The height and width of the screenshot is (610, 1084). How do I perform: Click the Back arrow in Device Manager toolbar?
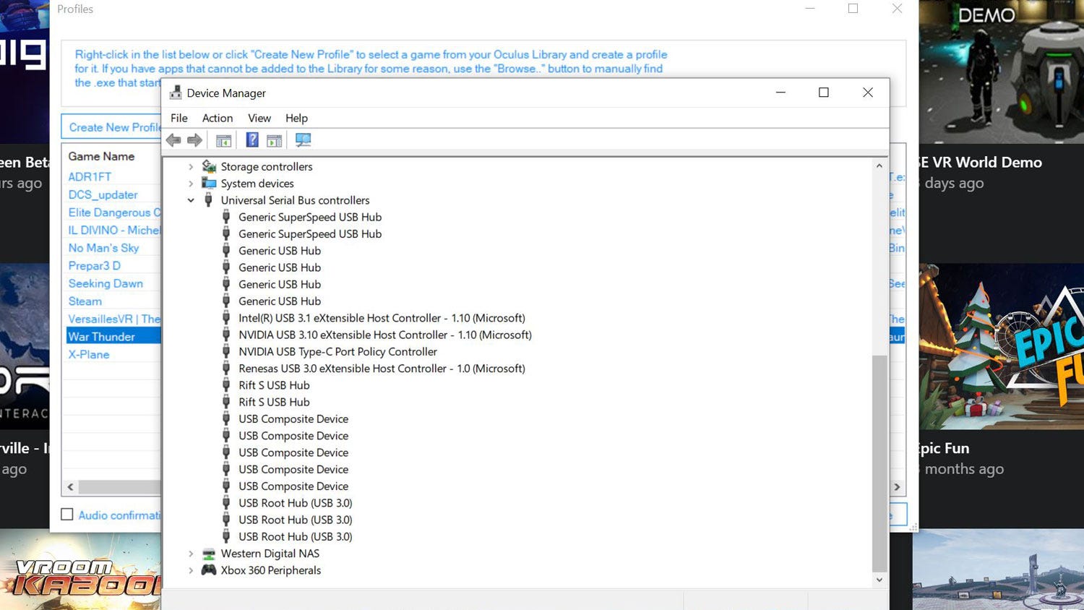[x=173, y=140]
